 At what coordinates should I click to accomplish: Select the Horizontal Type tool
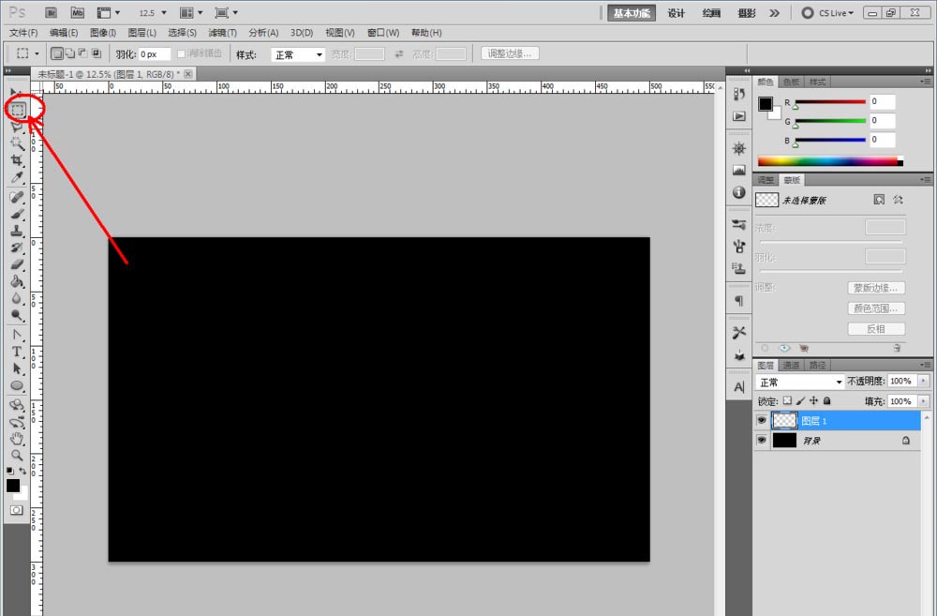17,352
